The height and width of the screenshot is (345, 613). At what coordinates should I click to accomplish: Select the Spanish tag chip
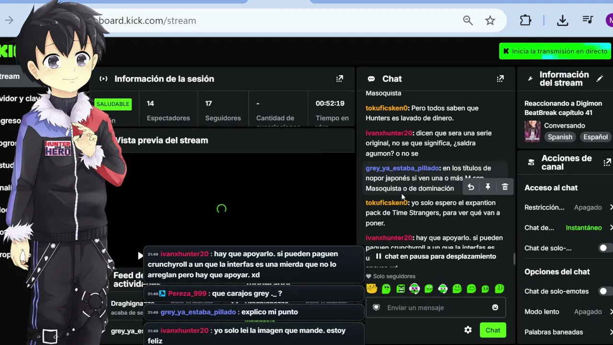click(x=560, y=137)
